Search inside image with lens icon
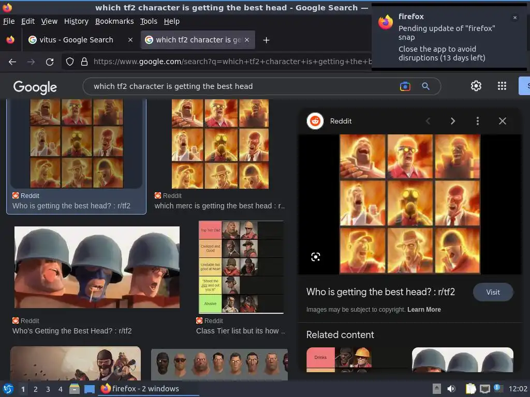The height and width of the screenshot is (397, 530). click(315, 257)
